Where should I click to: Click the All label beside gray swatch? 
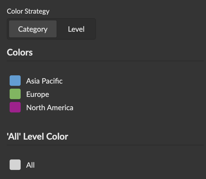[x=30, y=165]
